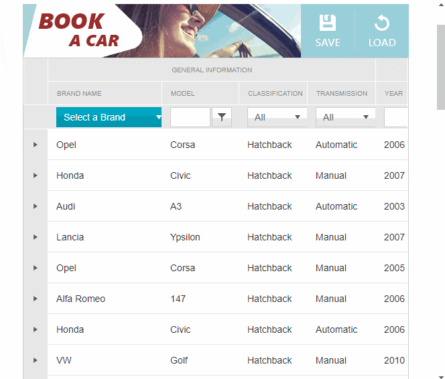Expand the Alfa Romeo 147 row
The height and width of the screenshot is (379, 445).
point(36,299)
